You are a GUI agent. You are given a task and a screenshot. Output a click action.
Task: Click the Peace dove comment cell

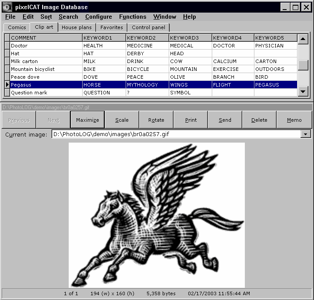click(x=46, y=77)
